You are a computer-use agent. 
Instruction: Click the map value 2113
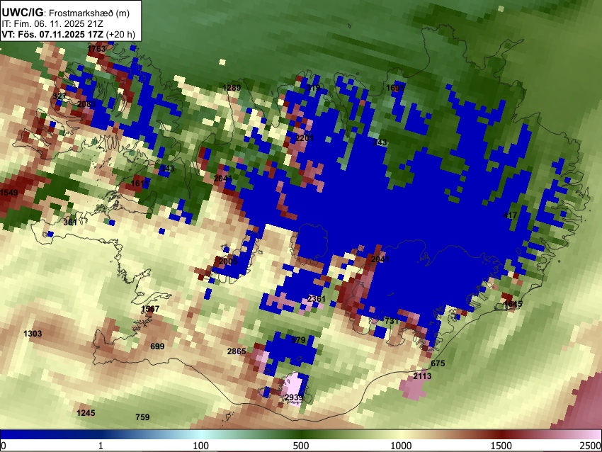[x=422, y=376]
